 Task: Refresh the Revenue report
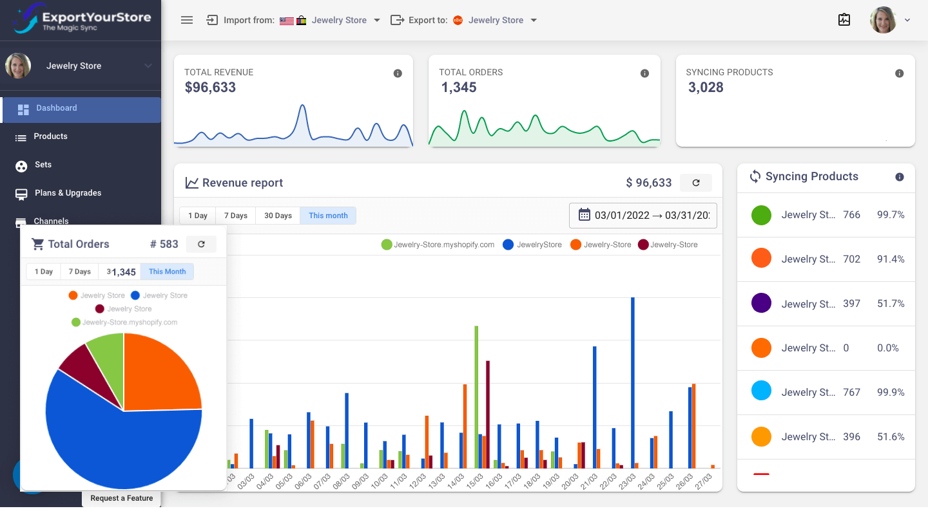pos(695,183)
